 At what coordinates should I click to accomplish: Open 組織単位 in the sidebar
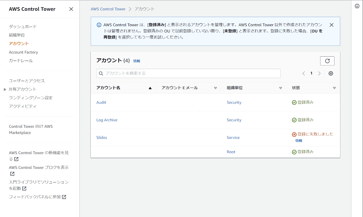tap(17, 35)
